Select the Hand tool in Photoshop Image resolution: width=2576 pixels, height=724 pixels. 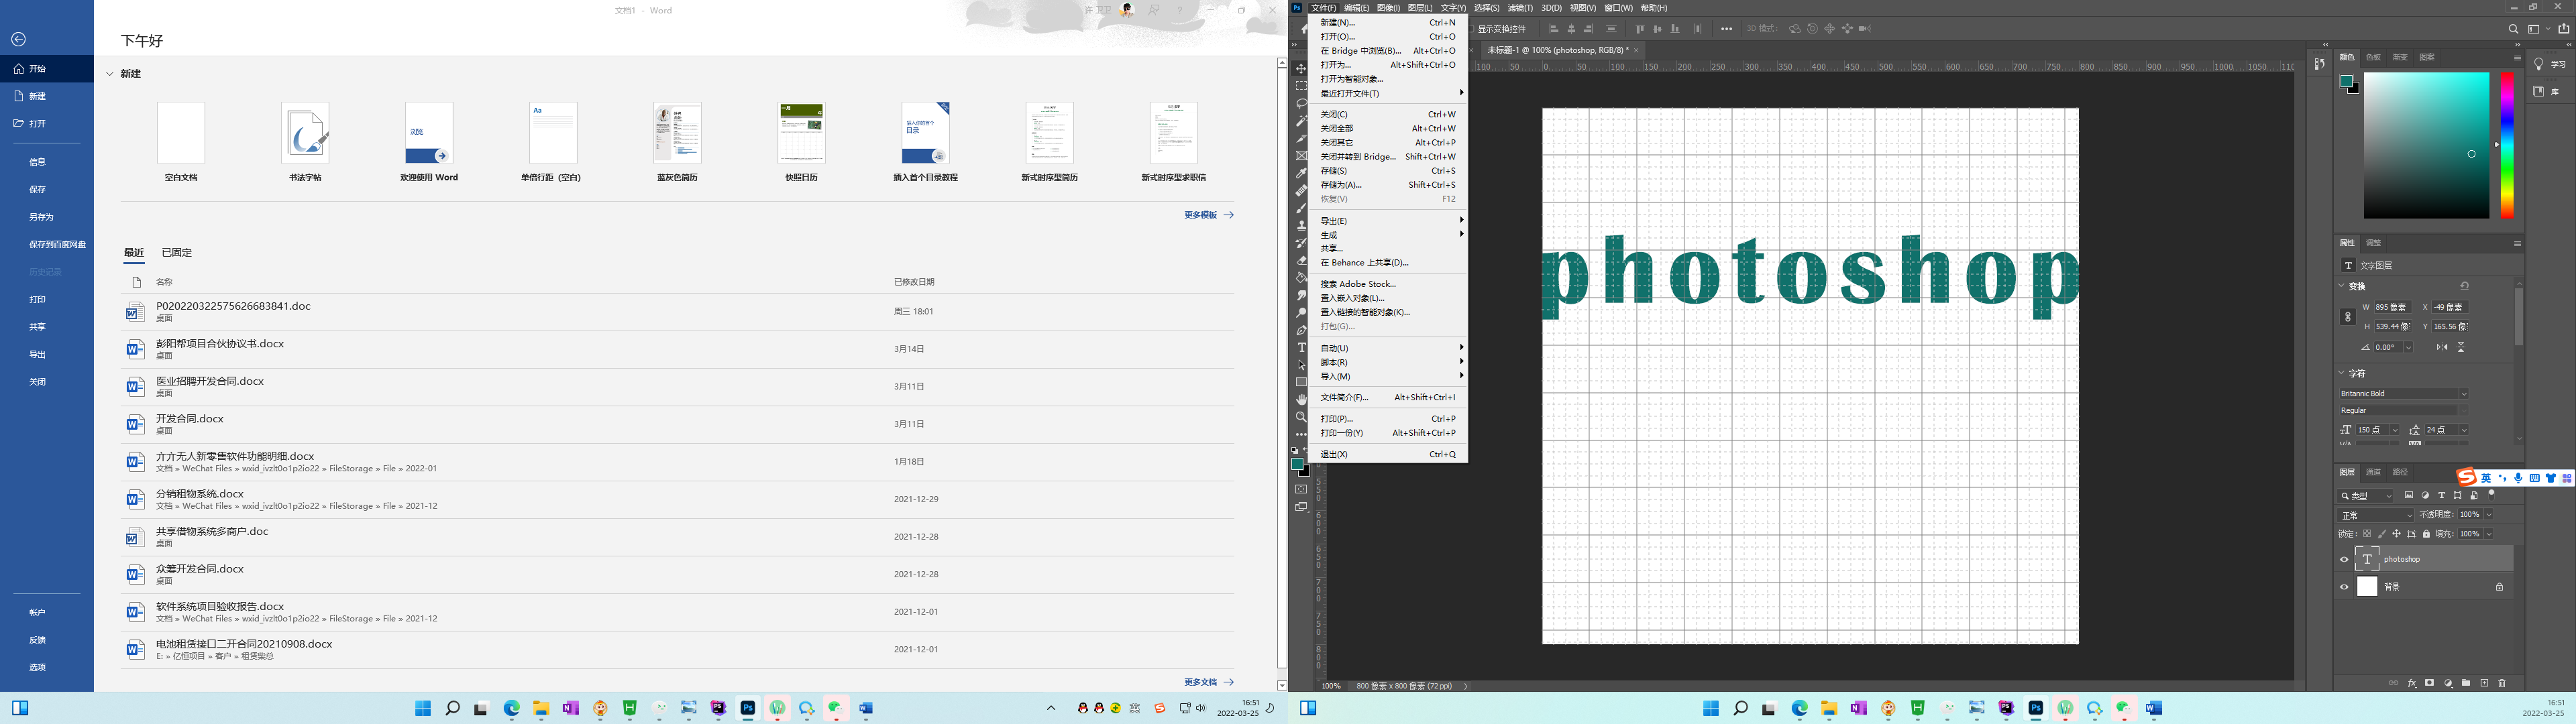tap(1301, 400)
